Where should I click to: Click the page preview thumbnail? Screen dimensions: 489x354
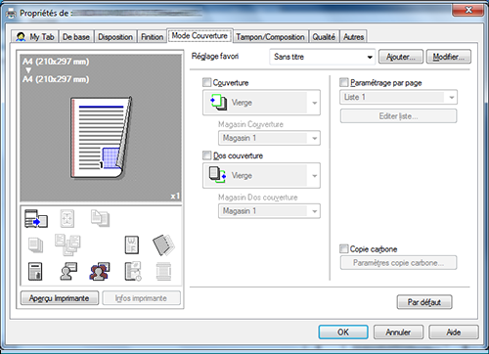[101, 138]
